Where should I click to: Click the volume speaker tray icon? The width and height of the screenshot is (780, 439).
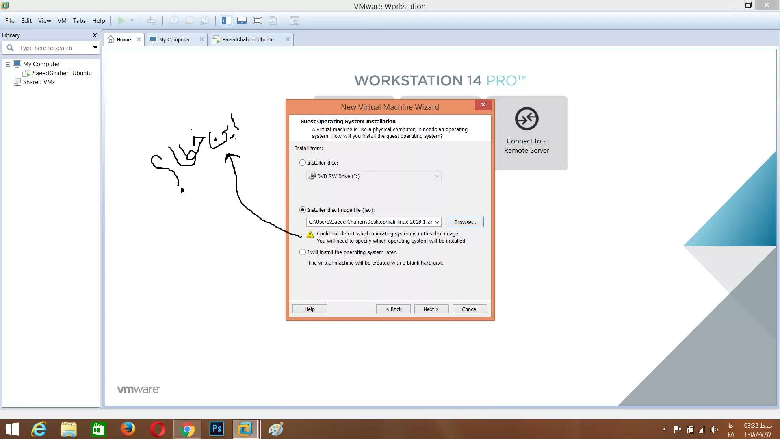pos(714,430)
